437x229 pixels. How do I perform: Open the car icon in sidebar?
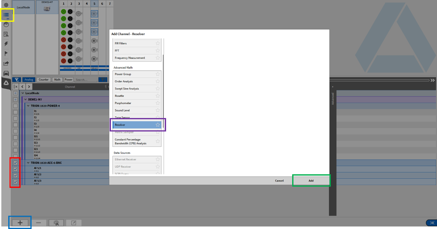coord(6,73)
